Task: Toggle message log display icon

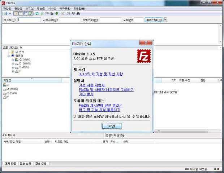Action: pyautogui.click(x=16, y=14)
